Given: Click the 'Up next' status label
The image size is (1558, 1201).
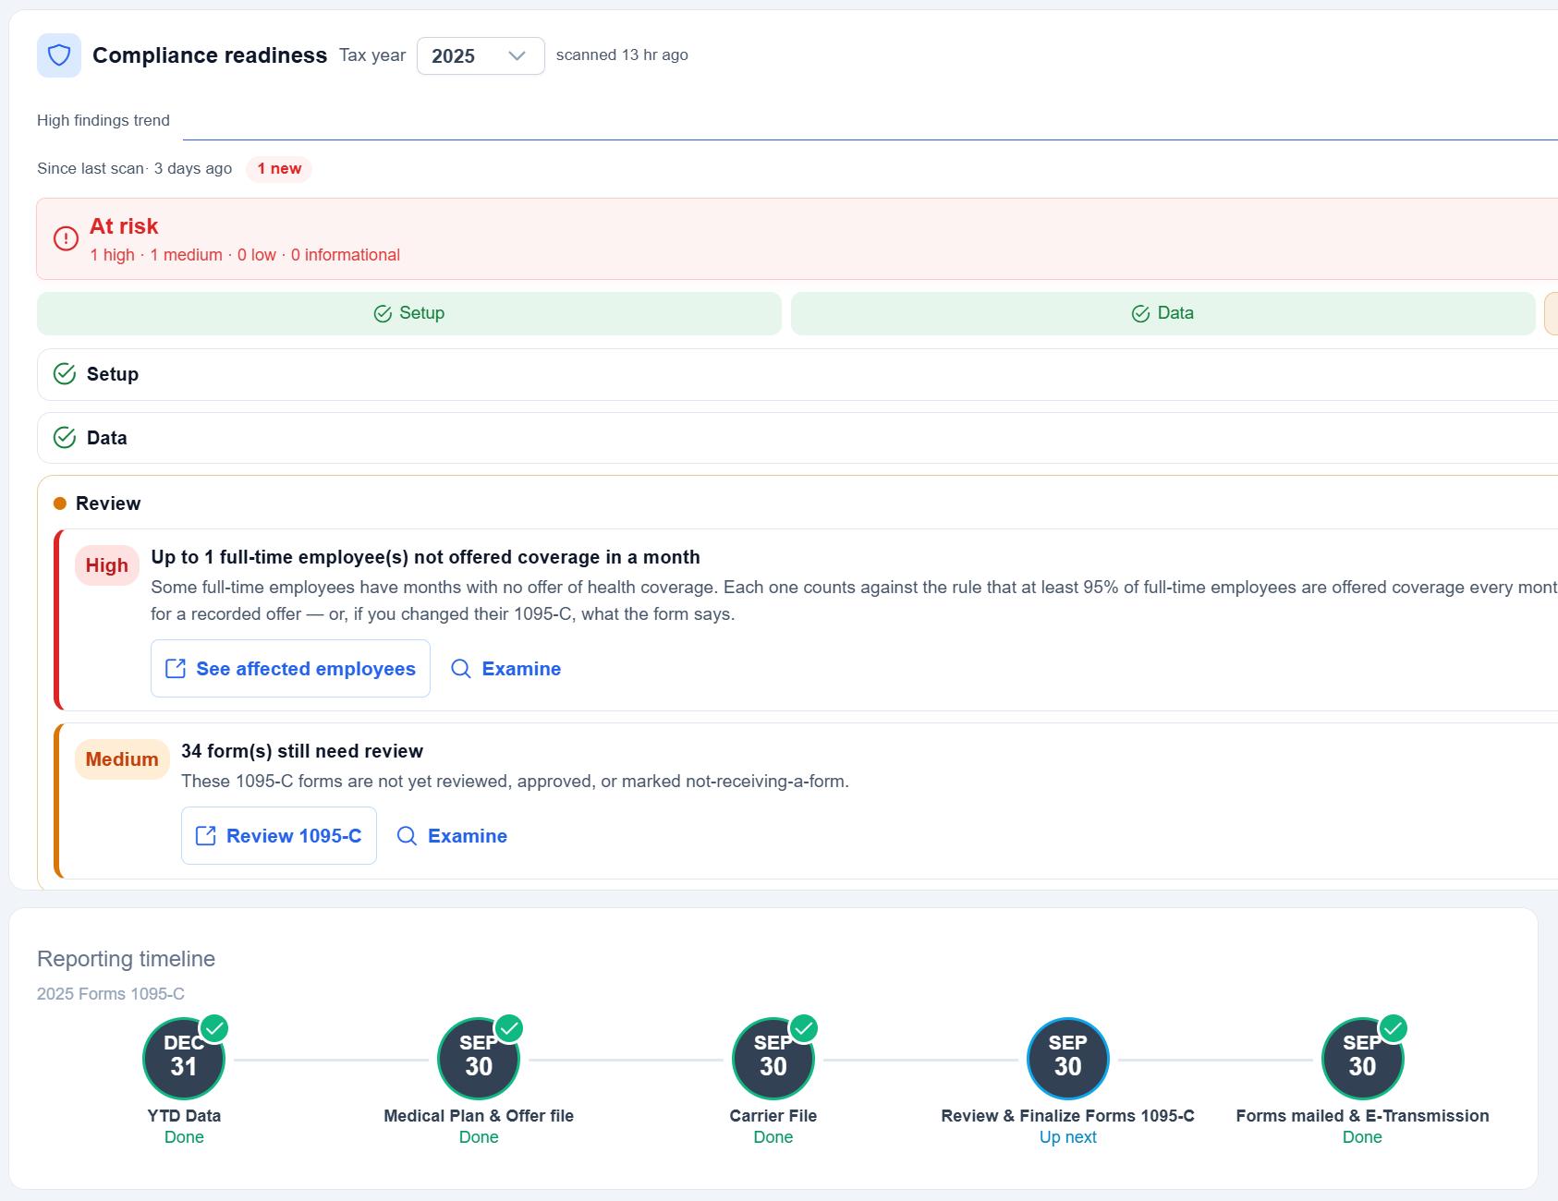Looking at the screenshot, I should (1068, 1137).
